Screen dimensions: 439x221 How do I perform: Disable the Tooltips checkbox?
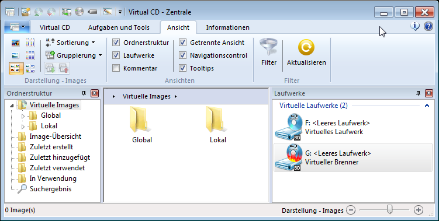(182, 68)
